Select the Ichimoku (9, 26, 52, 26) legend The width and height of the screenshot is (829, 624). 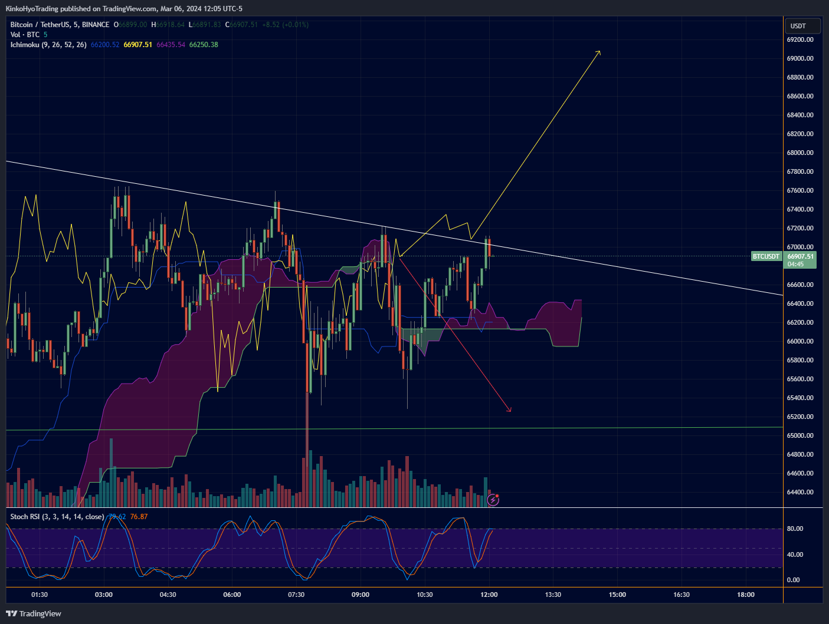click(48, 45)
